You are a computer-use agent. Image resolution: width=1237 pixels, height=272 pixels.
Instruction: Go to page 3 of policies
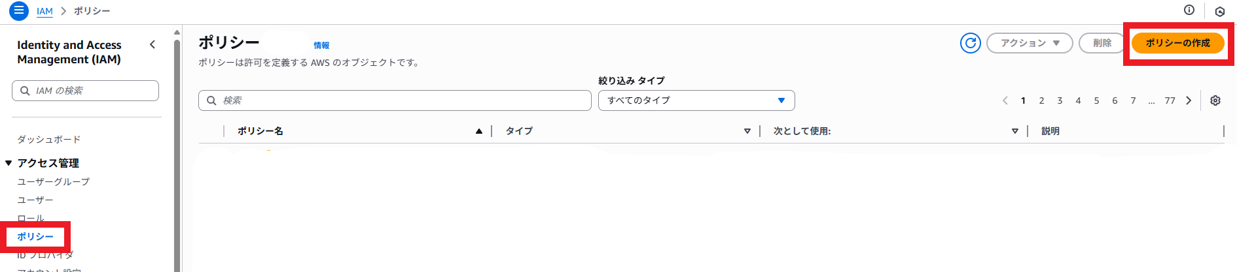(x=1060, y=100)
